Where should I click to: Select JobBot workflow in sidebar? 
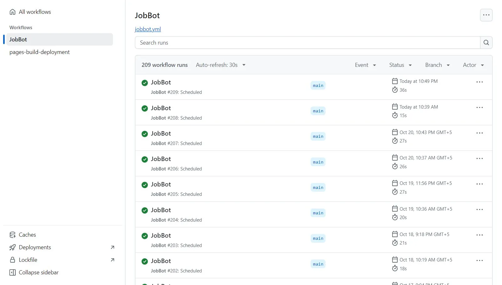coord(60,40)
